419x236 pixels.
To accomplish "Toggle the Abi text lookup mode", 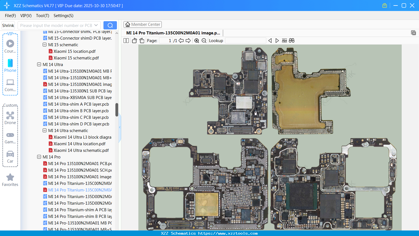I will click(x=284, y=40).
